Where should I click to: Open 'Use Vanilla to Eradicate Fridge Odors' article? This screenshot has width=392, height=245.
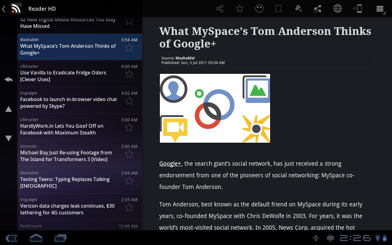pos(80,73)
